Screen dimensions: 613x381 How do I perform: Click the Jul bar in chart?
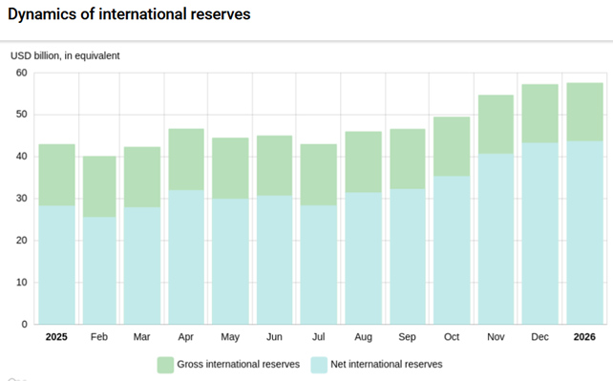point(319,234)
